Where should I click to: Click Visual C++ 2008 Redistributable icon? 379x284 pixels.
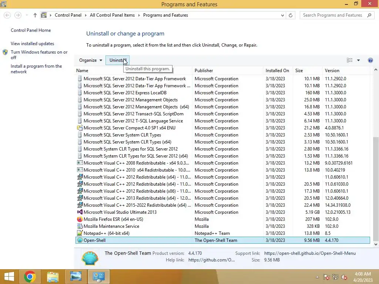pyautogui.click(x=80, y=163)
